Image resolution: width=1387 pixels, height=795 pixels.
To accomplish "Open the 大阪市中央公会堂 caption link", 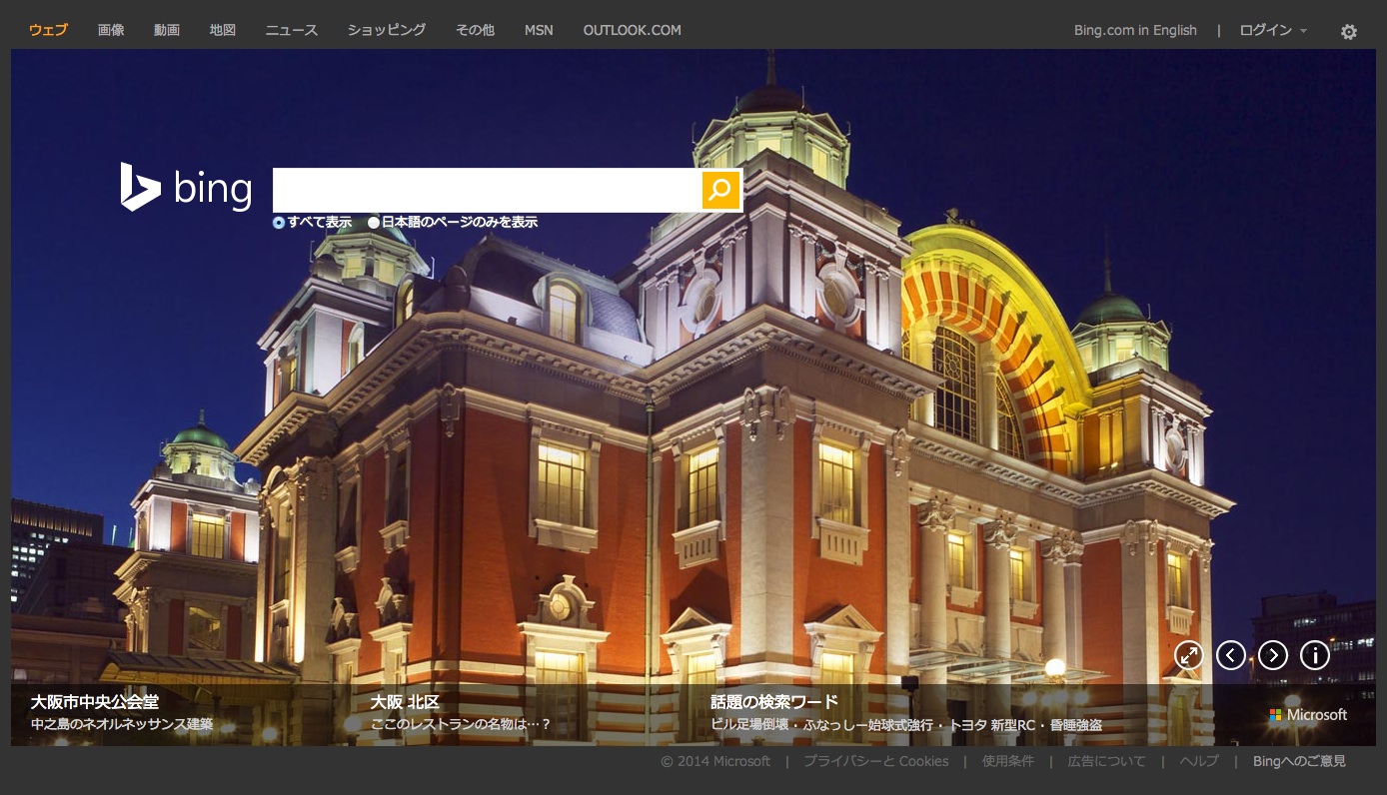I will tap(95, 701).
